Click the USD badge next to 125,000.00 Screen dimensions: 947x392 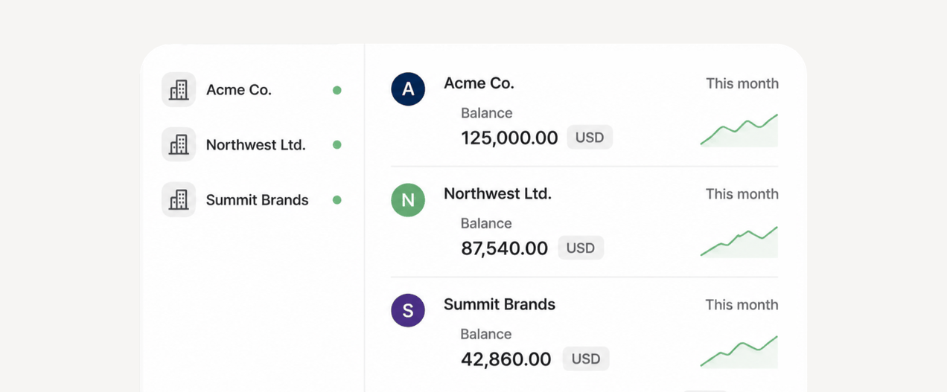click(x=590, y=138)
